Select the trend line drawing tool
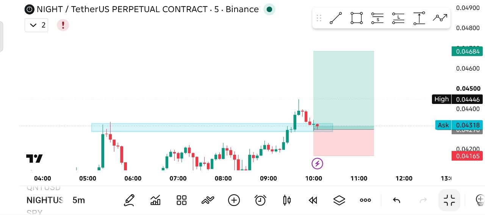 point(336,18)
